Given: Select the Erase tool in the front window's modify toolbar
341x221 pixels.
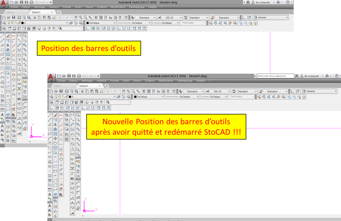Looking at the screenshot, I should tap(55, 115).
